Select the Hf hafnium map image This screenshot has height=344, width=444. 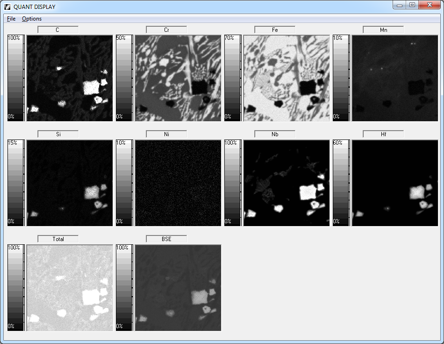click(395, 183)
